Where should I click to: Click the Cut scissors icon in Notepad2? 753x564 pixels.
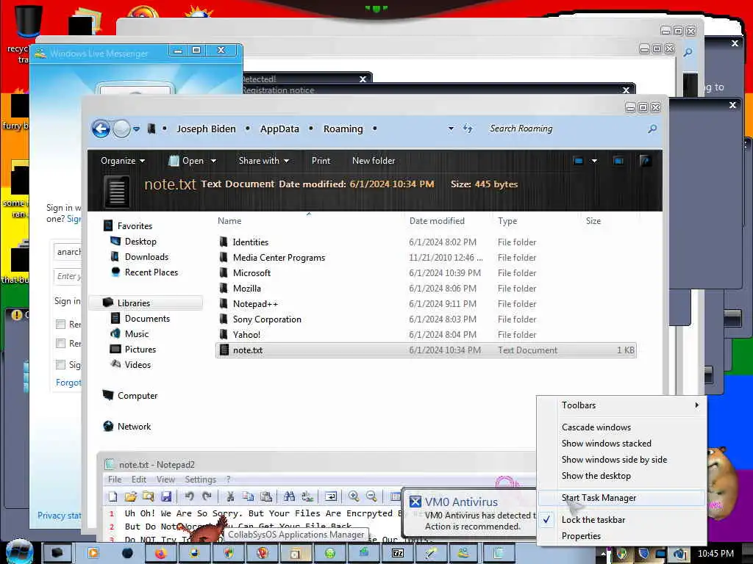230,496
